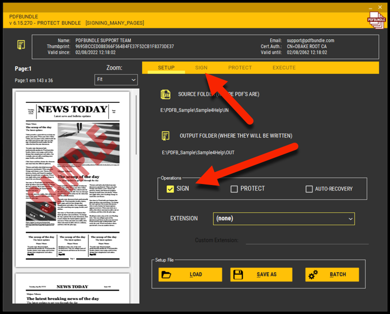Click the gears icon on BATCH
Viewport: 390px width, 314px height.
point(313,275)
